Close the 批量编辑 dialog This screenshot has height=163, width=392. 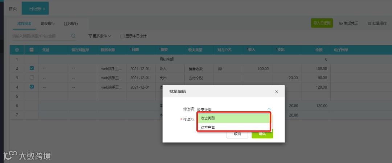(277, 92)
